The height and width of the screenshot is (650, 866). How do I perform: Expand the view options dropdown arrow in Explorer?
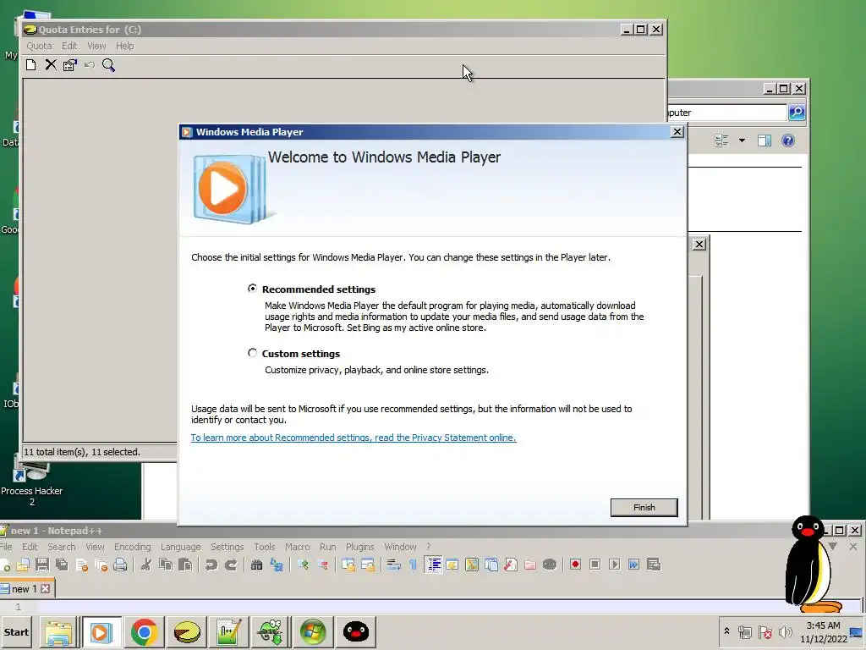coord(742,140)
